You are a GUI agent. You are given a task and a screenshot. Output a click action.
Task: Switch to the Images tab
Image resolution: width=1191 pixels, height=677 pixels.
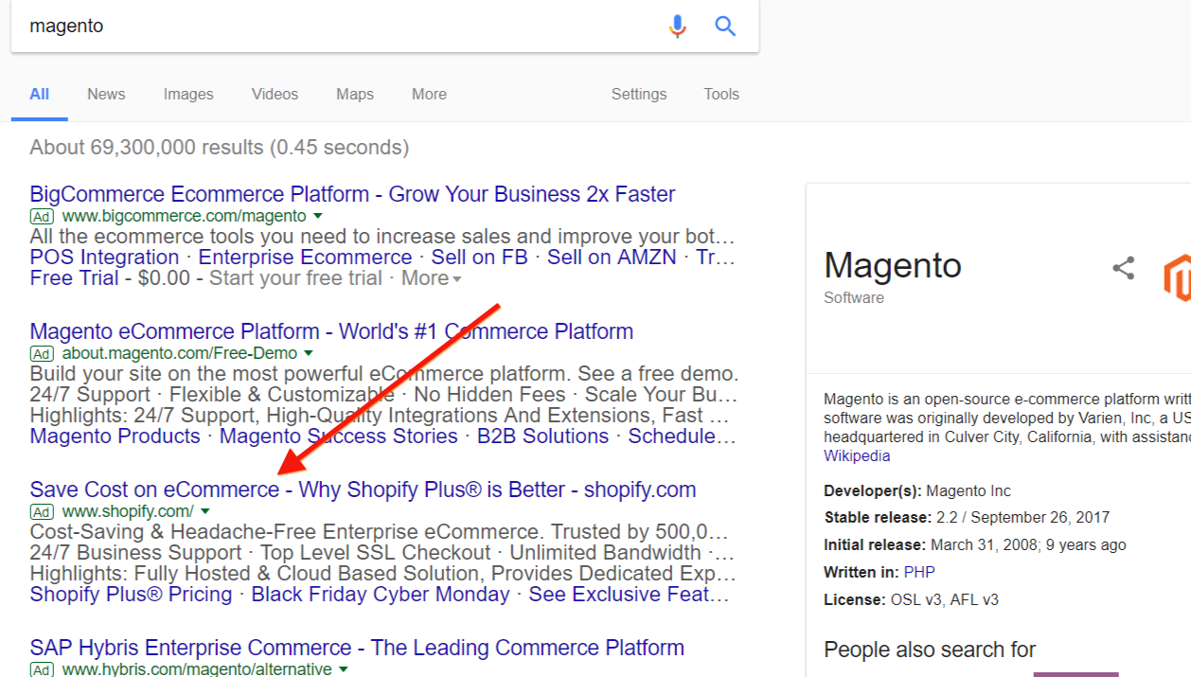188,94
